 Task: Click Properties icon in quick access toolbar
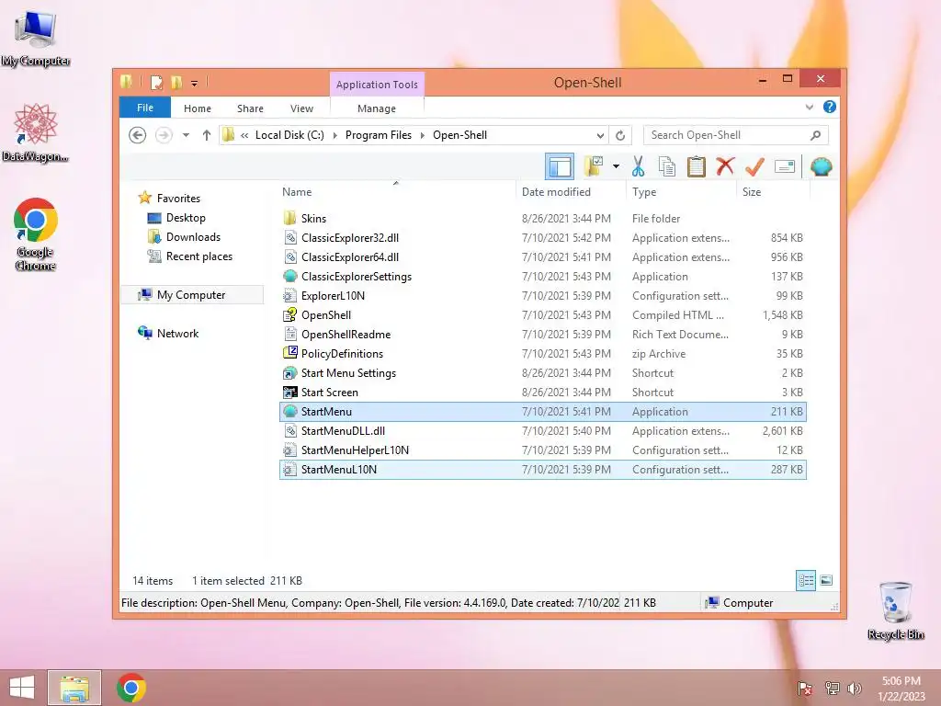[156, 82]
